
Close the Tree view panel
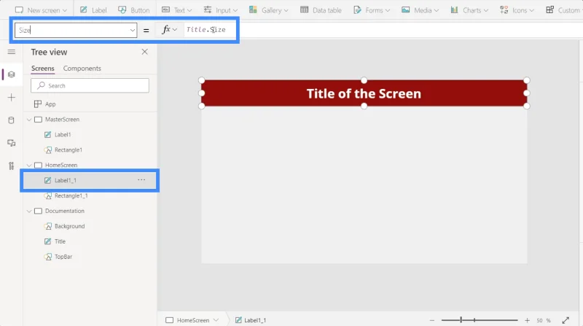[144, 52]
